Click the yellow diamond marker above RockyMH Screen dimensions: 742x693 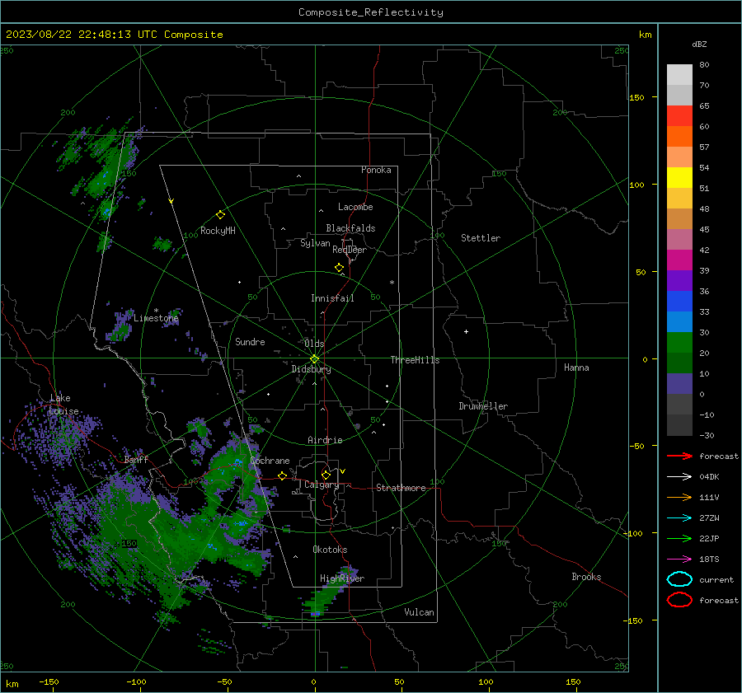click(220, 215)
